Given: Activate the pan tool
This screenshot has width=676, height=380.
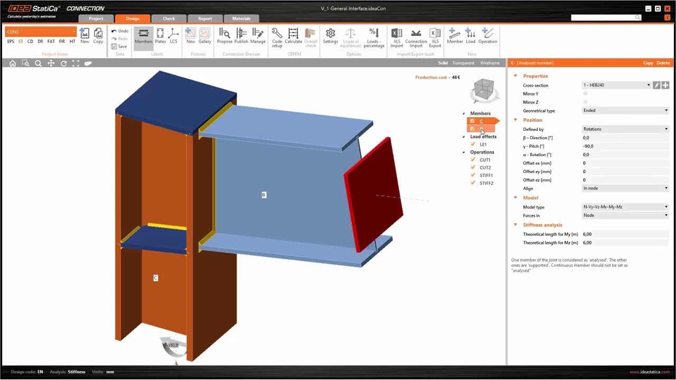Looking at the screenshot, I should point(51,63).
